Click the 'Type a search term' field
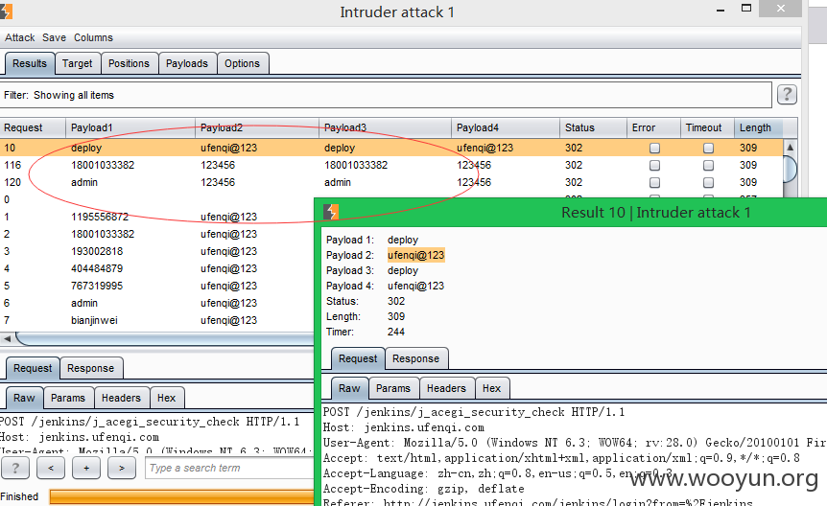The image size is (827, 506). point(229,468)
